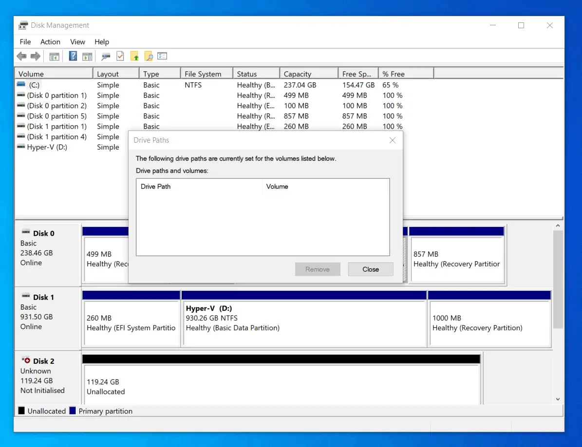Click the NTFS file system cell

tap(193, 85)
